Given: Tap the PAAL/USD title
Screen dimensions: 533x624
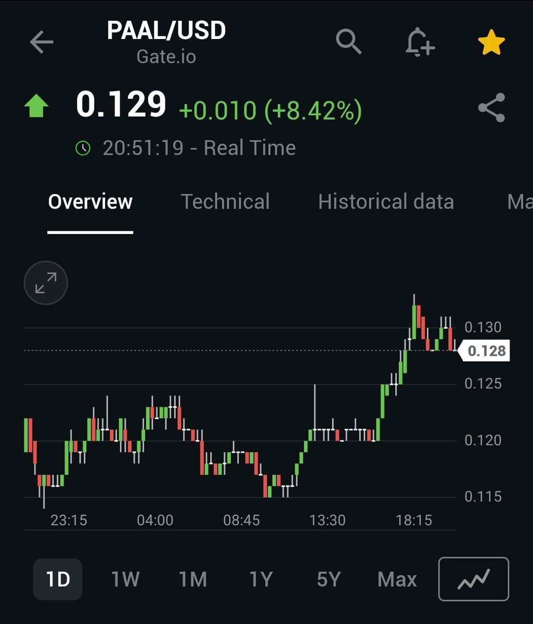Looking at the screenshot, I should point(166,31).
